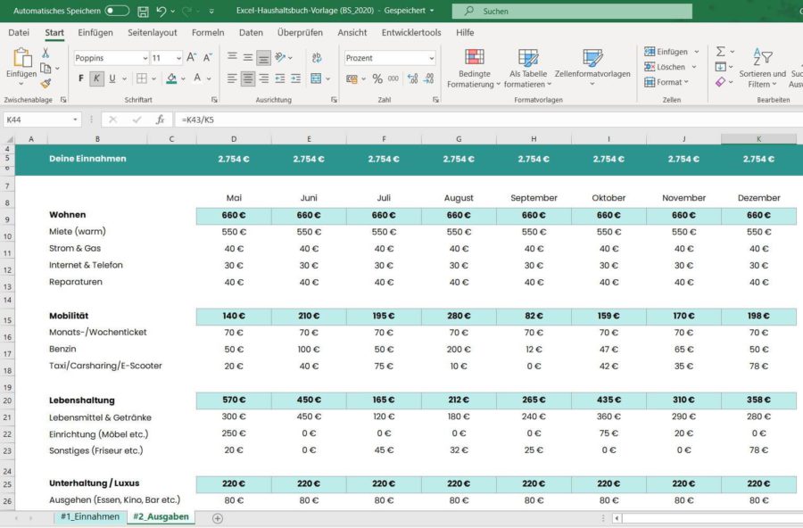Align text to top of cell
Screen dimensions: 803x528
(232, 57)
